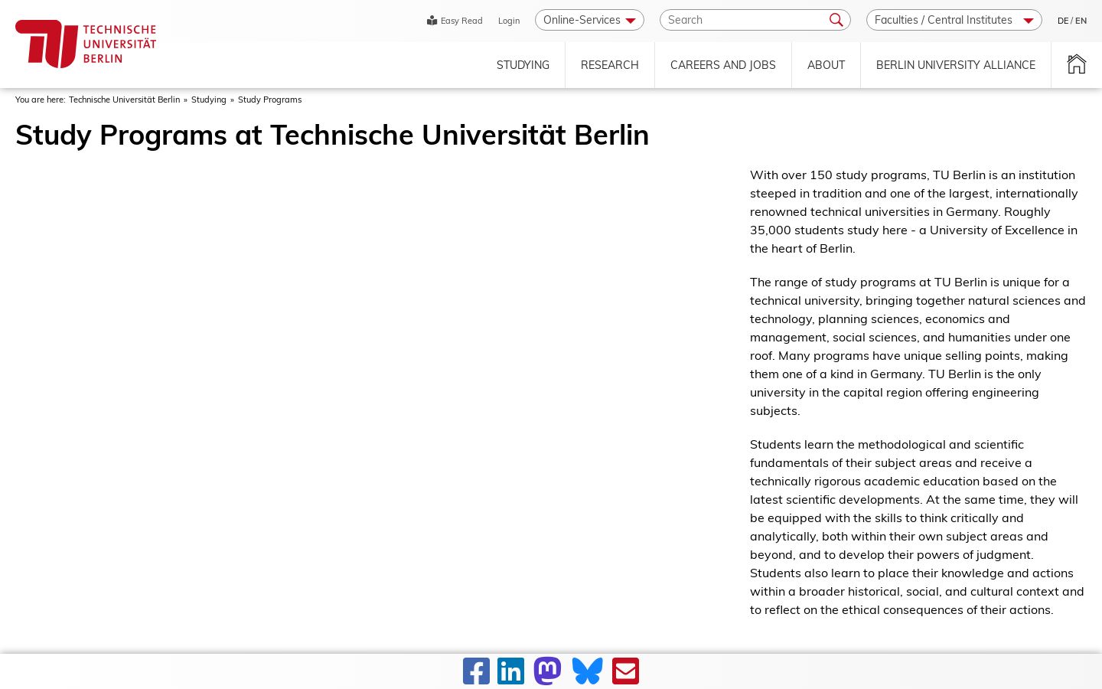This screenshot has height=689, width=1102.
Task: Open the Berlin University Alliance menu
Action: click(956, 65)
